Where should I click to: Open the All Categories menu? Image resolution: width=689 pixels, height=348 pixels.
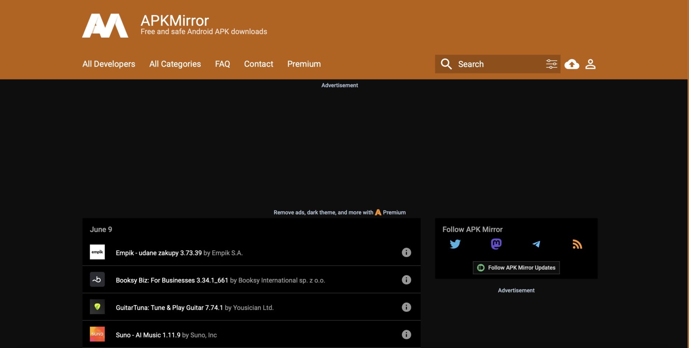tap(175, 64)
